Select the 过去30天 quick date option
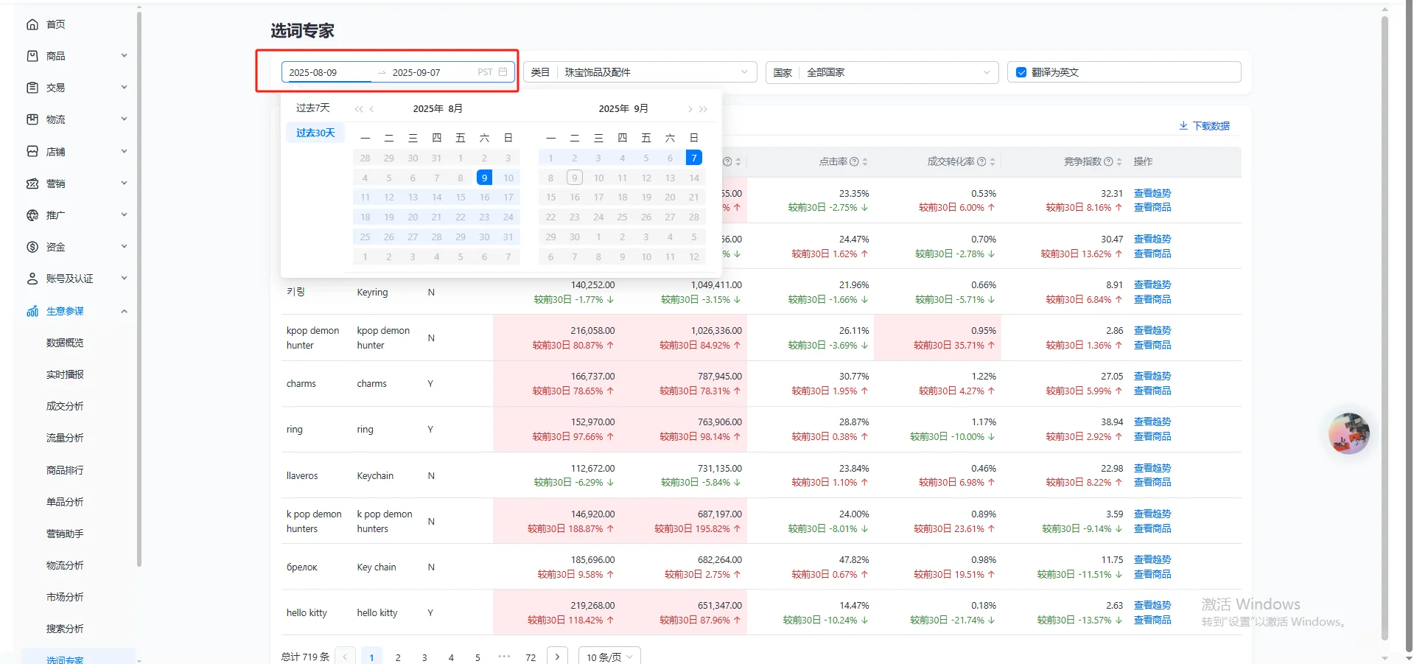The image size is (1414, 664). pos(315,133)
